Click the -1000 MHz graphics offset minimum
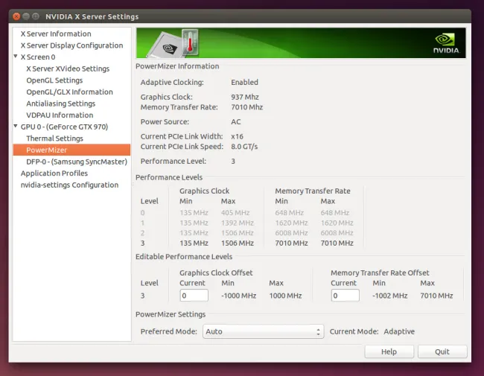The width and height of the screenshot is (484, 376). 238,296
